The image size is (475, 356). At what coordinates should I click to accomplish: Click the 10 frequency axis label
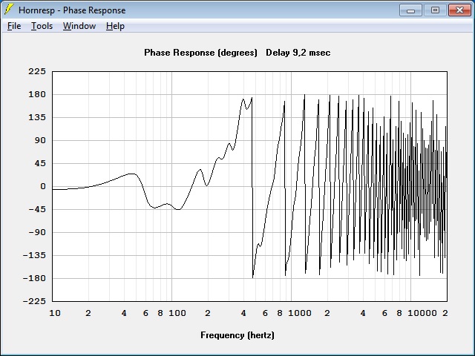[55, 313]
